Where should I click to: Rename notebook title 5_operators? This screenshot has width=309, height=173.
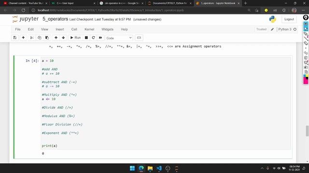click(56, 19)
